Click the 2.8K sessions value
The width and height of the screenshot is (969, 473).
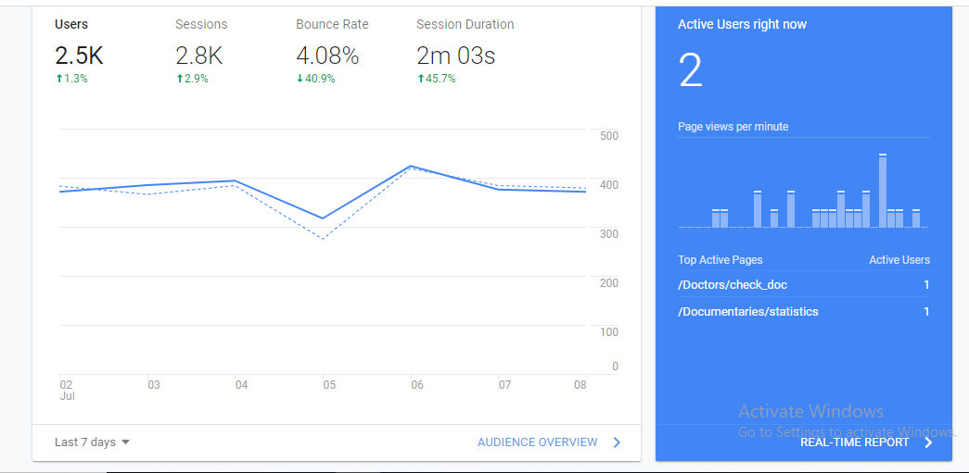[x=199, y=56]
